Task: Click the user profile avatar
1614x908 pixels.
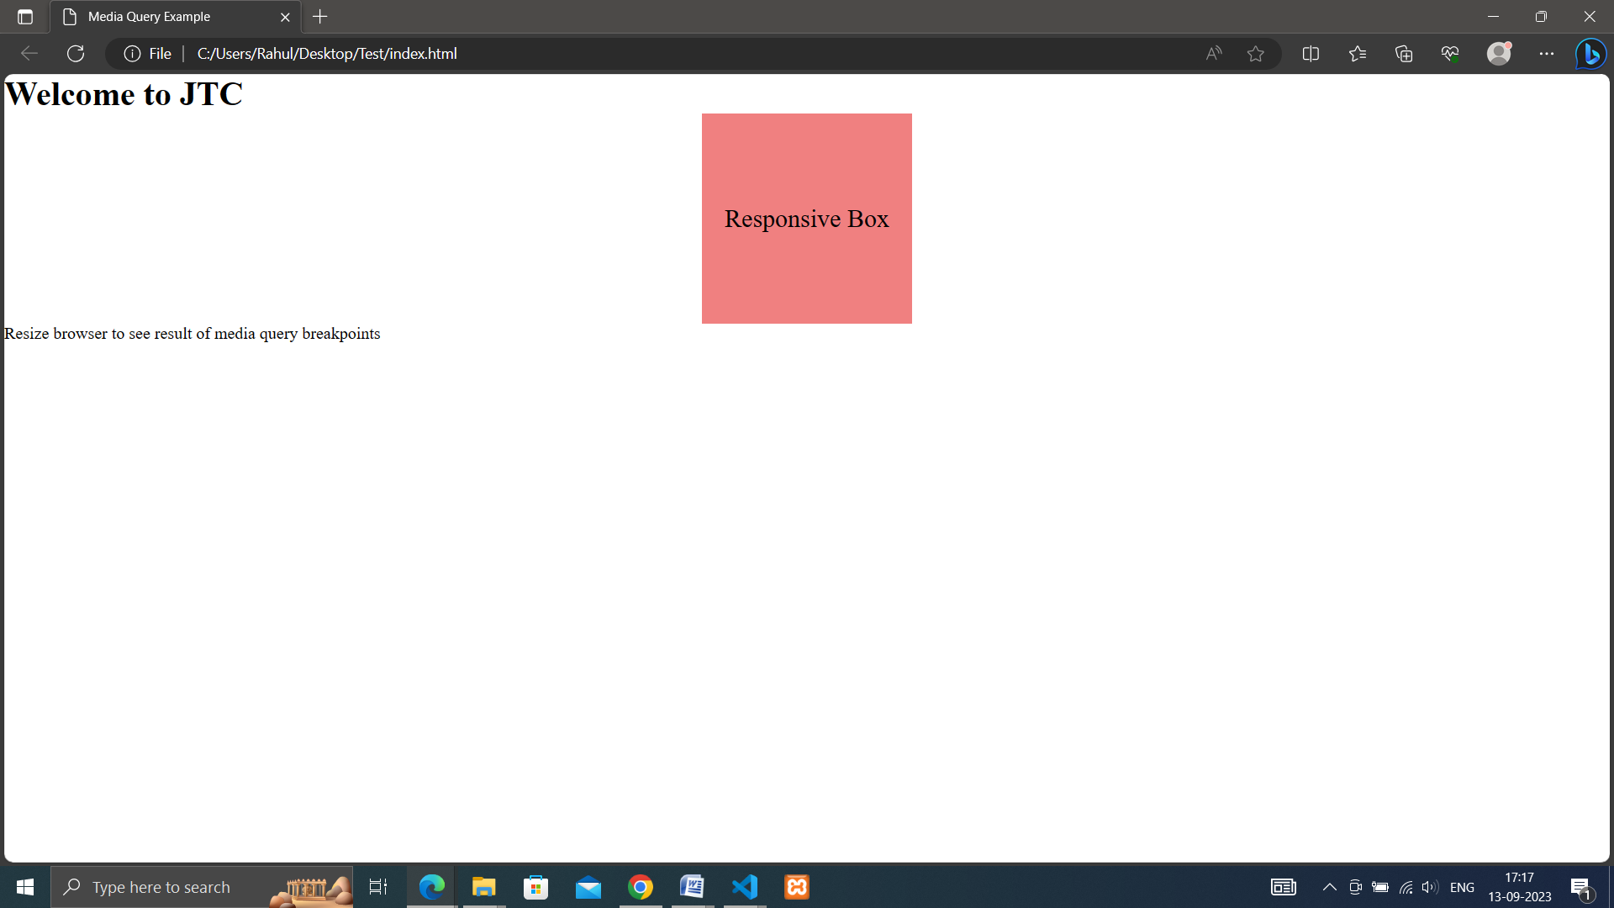Action: pyautogui.click(x=1499, y=54)
